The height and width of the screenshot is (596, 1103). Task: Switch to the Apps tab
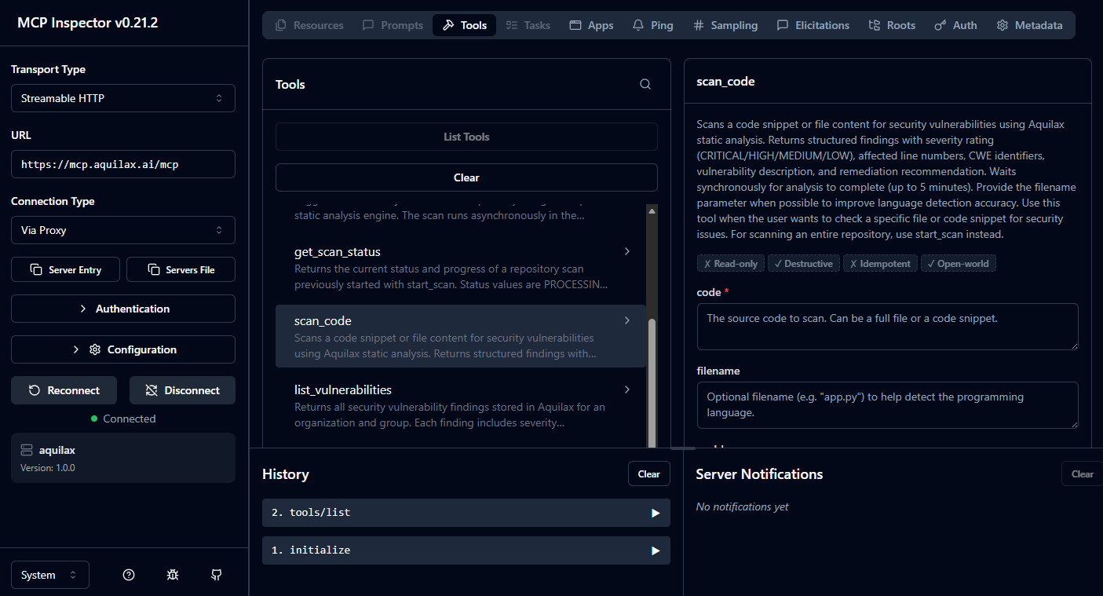591,25
